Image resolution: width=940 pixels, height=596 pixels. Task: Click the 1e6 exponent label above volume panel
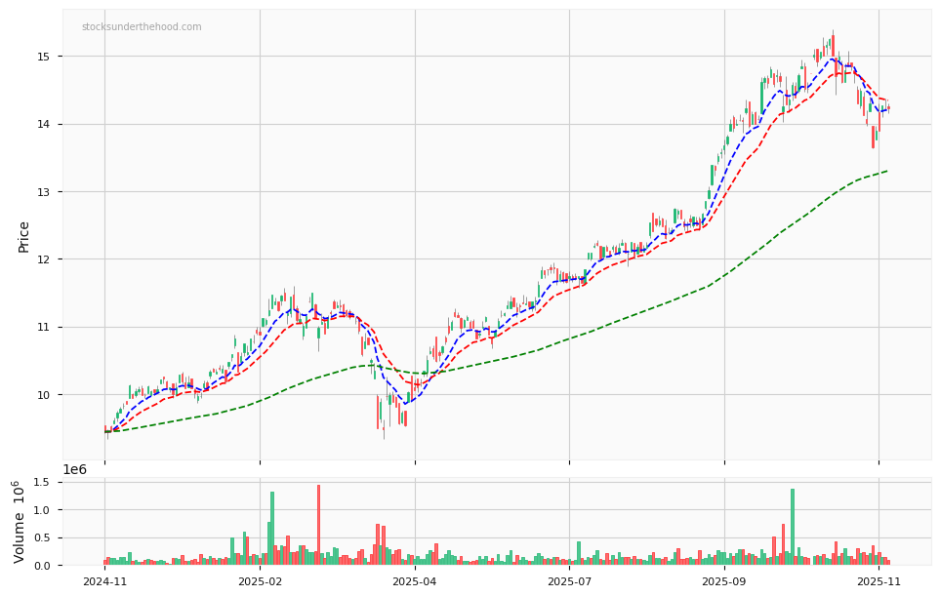pos(73,469)
